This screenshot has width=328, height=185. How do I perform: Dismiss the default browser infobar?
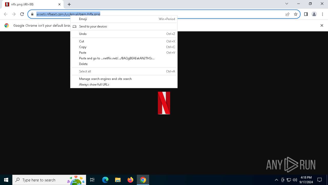pyautogui.click(x=322, y=25)
